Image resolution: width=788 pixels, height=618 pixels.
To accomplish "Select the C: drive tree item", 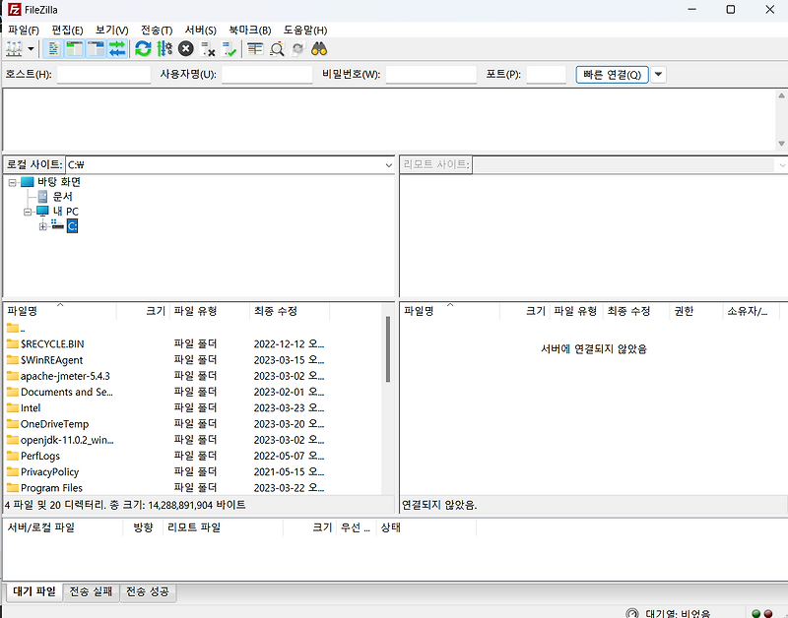I will [x=72, y=226].
